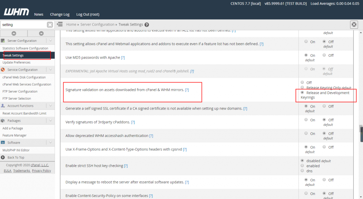Open help [?] for strict SSH host key checking
This screenshot has width=363, height=199.
pos(126,166)
